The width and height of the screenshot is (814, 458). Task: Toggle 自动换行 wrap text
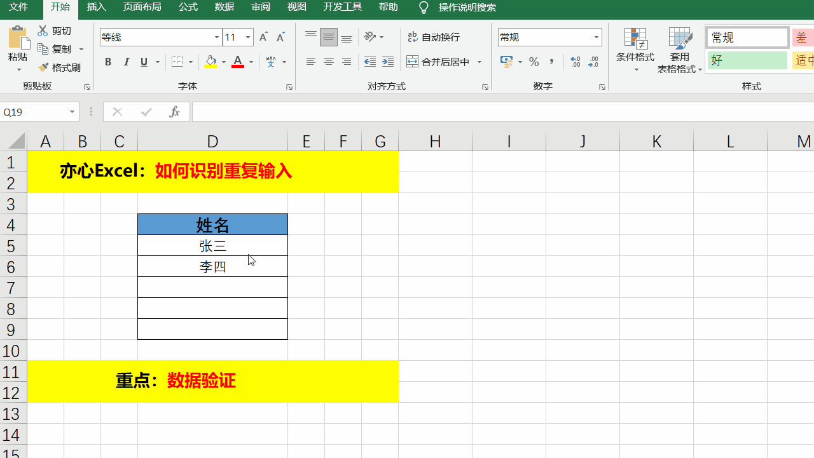[433, 37]
